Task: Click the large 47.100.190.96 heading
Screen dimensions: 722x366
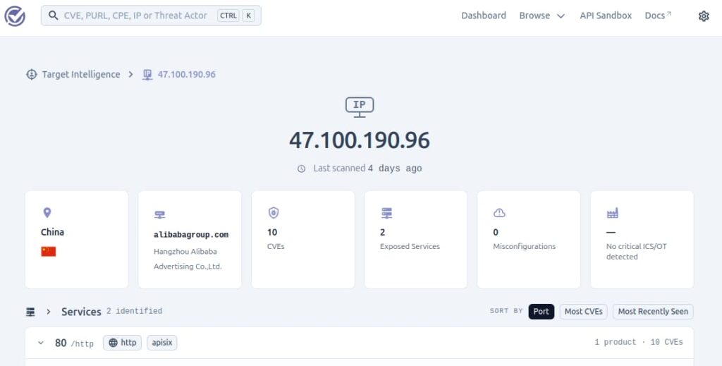Action: tap(360, 140)
